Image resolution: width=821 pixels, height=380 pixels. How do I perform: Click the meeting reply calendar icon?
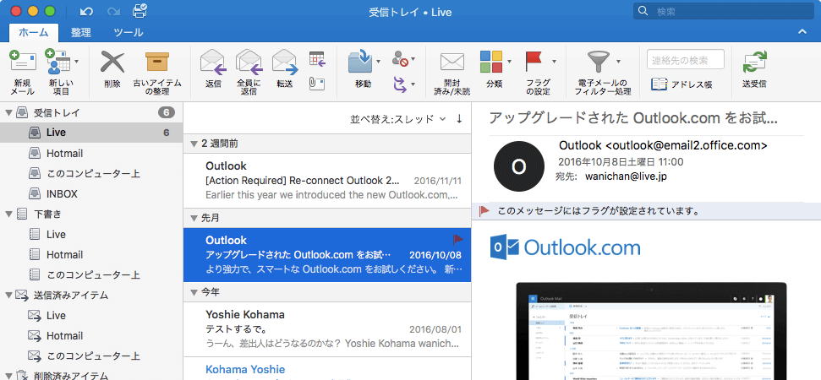[x=317, y=58]
